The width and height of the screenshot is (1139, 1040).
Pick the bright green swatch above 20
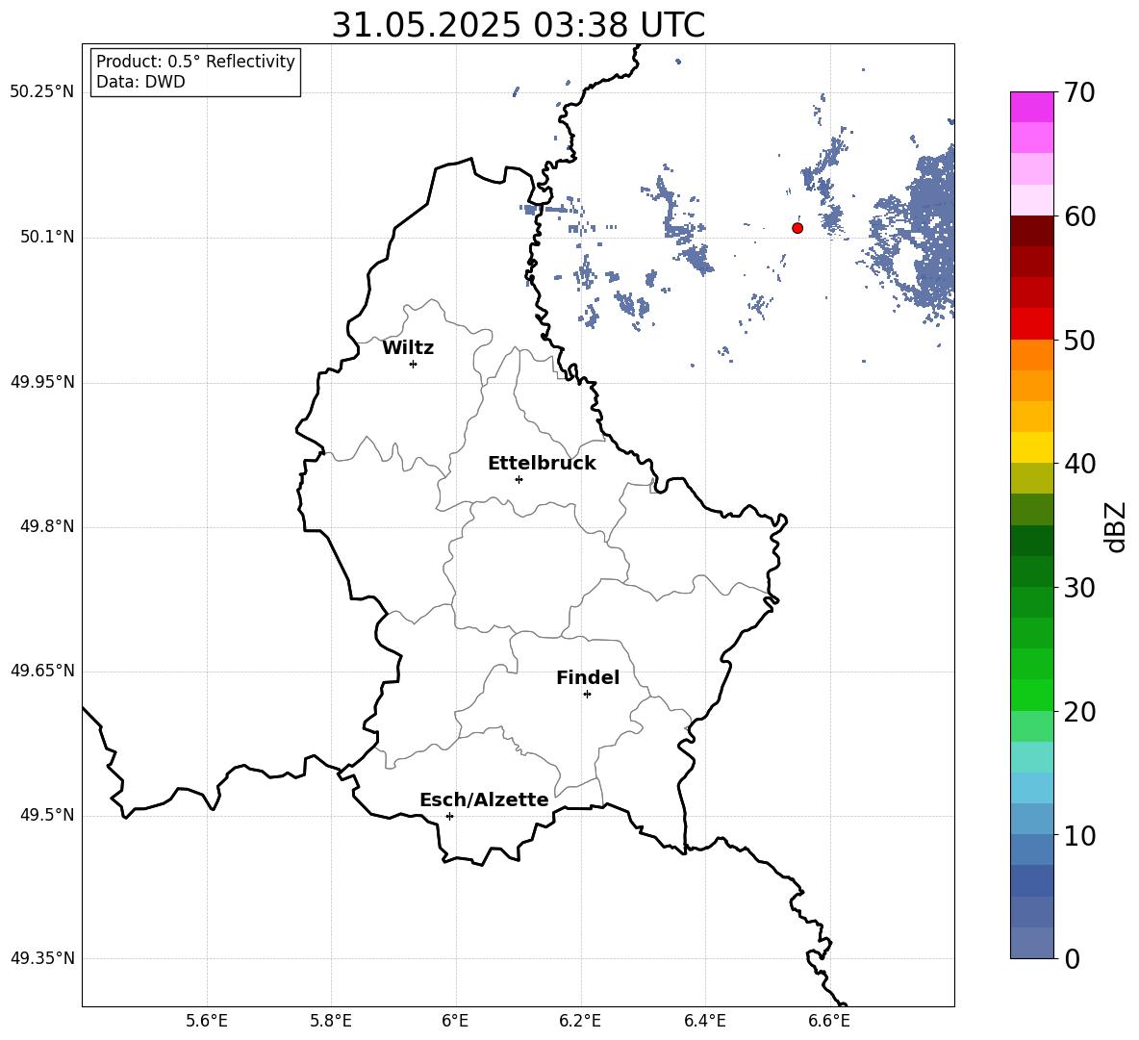pos(1031,695)
